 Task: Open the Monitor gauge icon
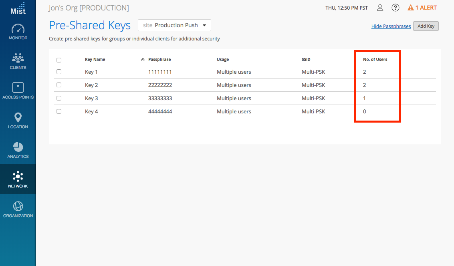tap(18, 29)
